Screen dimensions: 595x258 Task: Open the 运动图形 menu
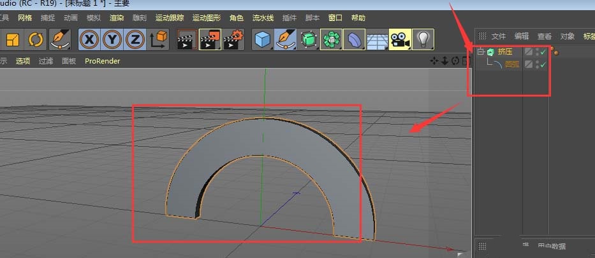206,18
